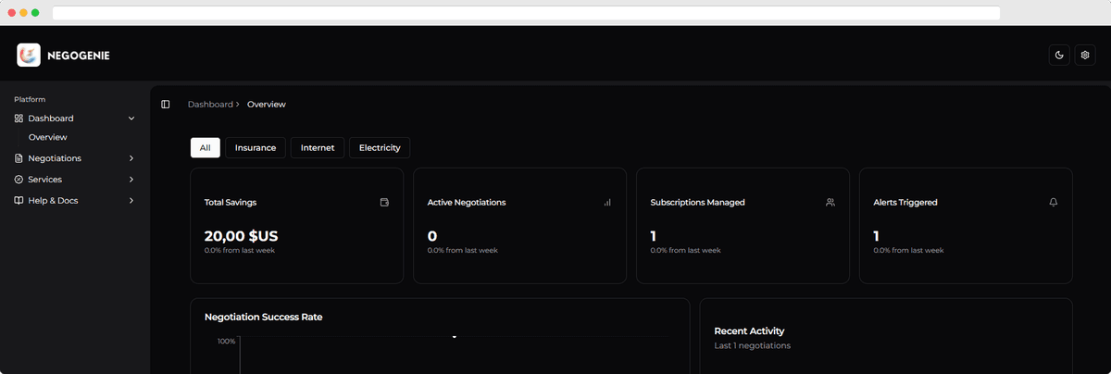This screenshot has width=1111, height=374.
Task: Select the All filter tab
Action: pyautogui.click(x=205, y=148)
